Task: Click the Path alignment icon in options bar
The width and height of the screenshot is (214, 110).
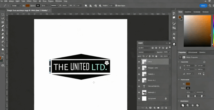Action: click(90, 6)
